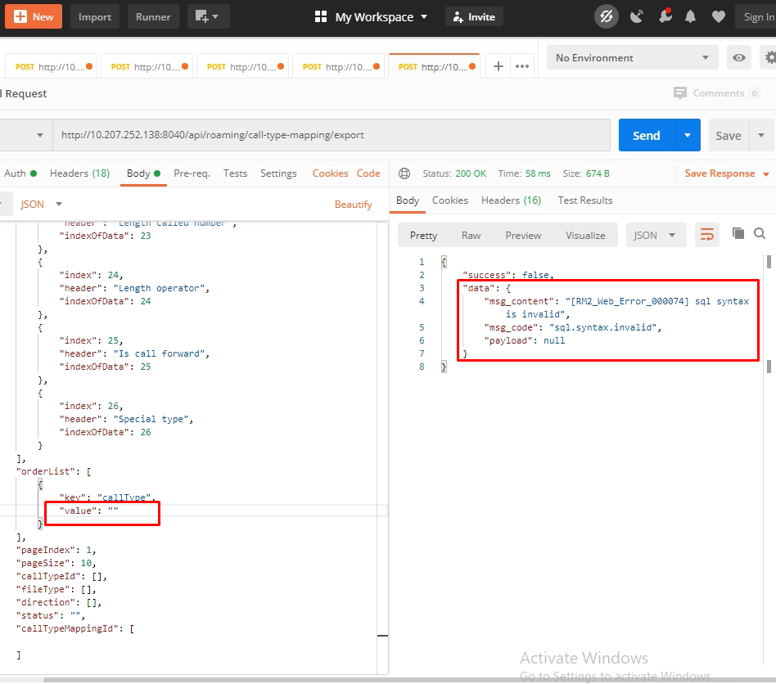776x684 pixels.
Task: Expand the My Workspace selector
Action: click(x=372, y=16)
